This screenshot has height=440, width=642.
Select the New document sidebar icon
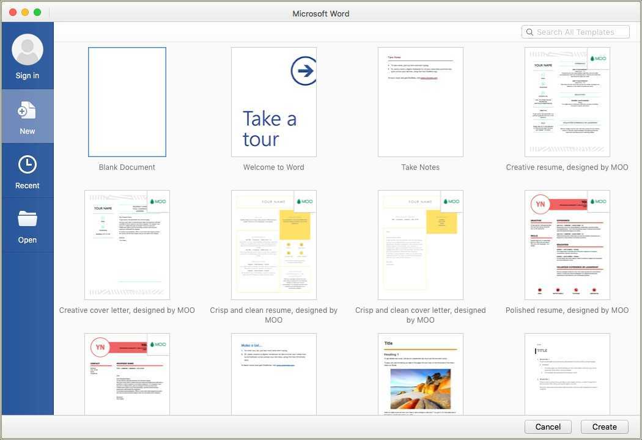click(27, 110)
